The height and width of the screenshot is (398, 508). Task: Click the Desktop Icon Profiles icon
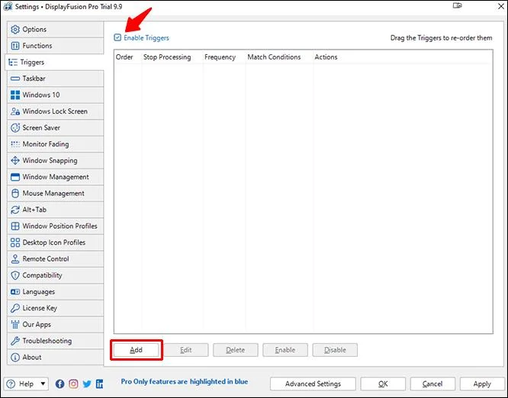[15, 242]
